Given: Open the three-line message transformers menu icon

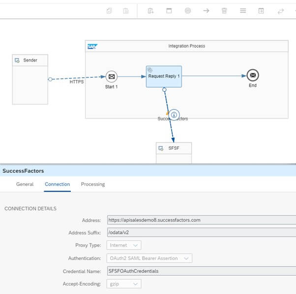Looking at the screenshot, I should tap(243, 10).
